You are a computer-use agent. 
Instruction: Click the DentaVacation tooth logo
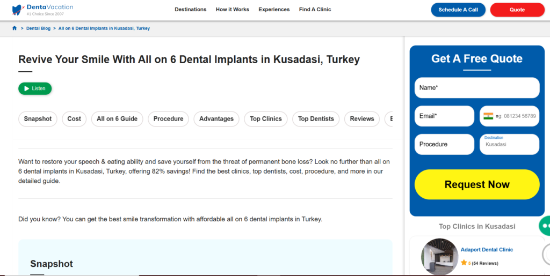pyautogui.click(x=17, y=9)
